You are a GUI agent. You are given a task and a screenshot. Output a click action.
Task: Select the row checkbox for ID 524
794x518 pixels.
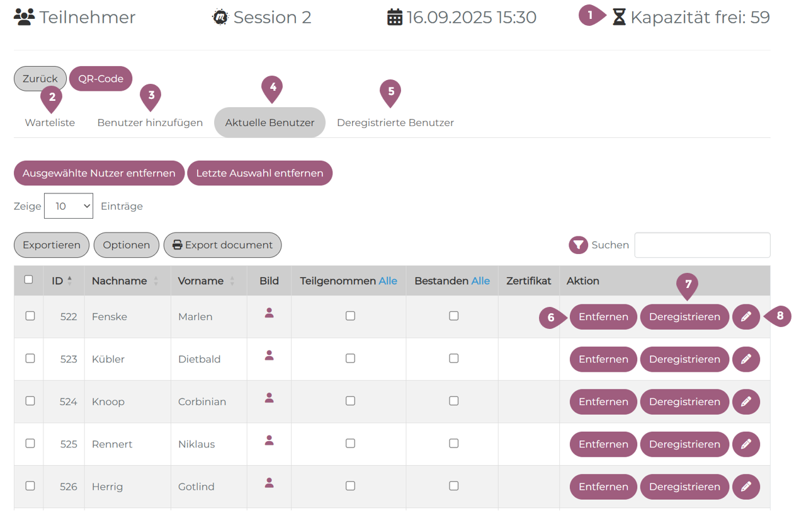(30, 401)
